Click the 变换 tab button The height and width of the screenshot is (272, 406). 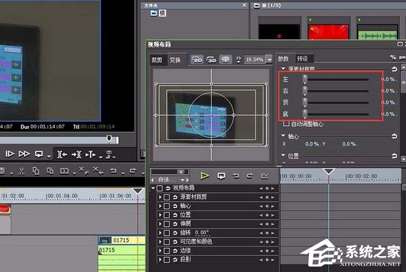tap(175, 60)
